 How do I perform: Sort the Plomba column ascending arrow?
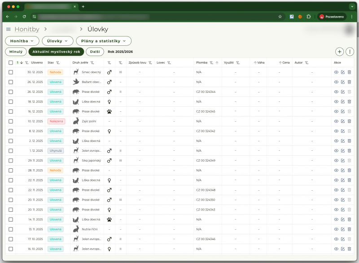tap(217, 63)
